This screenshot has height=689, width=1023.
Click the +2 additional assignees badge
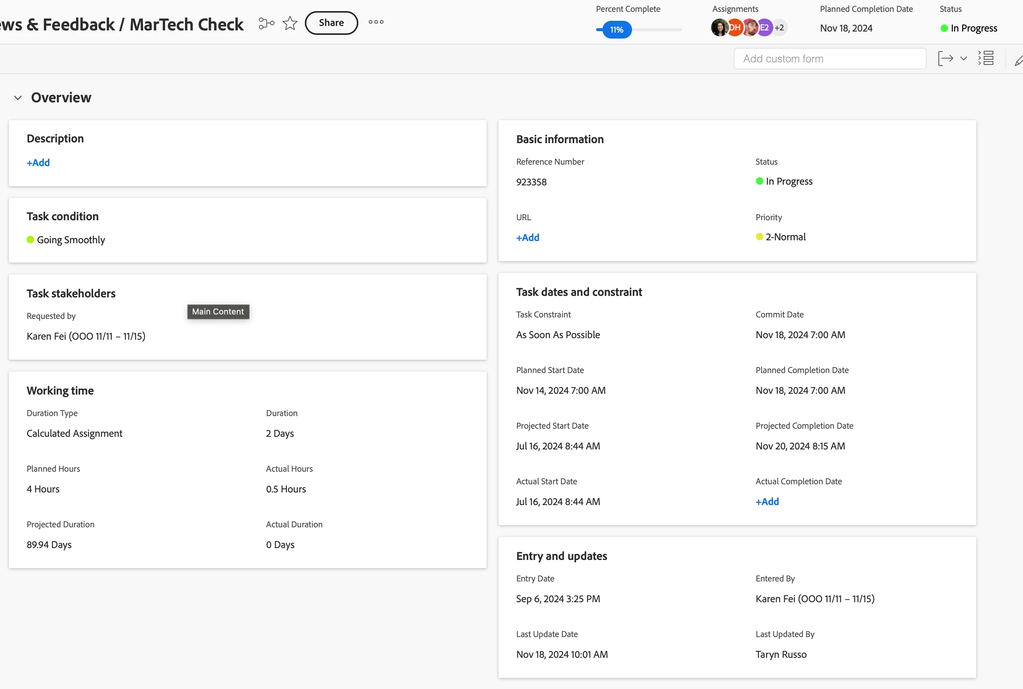pyautogui.click(x=780, y=28)
